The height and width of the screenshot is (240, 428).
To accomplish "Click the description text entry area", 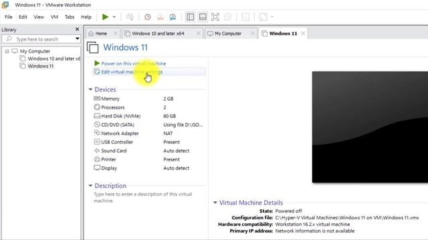I will 143,197.
